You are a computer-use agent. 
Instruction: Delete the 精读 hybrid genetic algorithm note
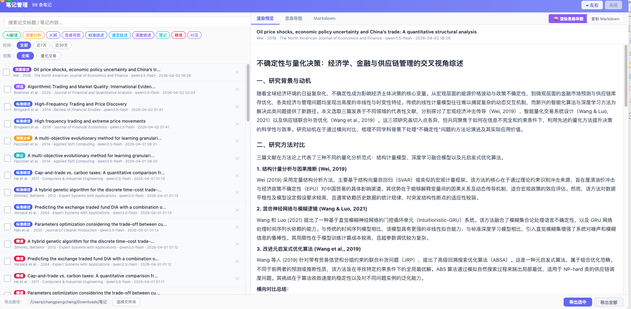point(237,244)
